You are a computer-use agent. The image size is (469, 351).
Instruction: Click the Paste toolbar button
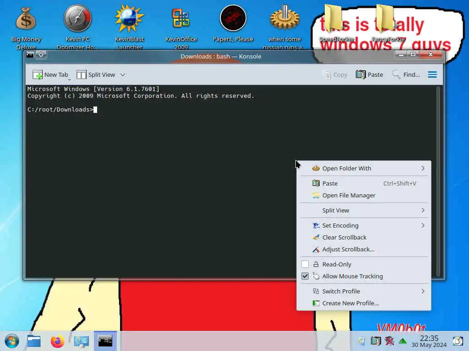pos(370,74)
